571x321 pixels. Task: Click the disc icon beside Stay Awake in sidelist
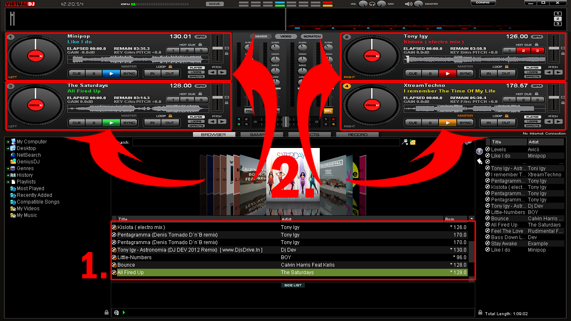tap(487, 244)
